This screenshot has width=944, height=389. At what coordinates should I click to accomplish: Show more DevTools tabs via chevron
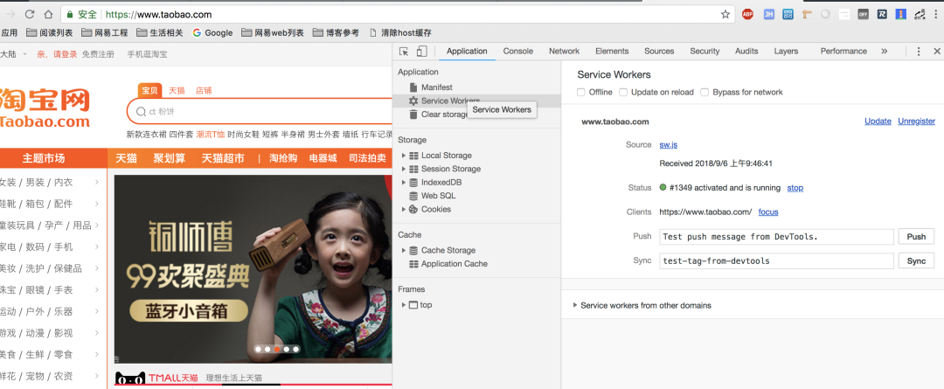click(884, 52)
